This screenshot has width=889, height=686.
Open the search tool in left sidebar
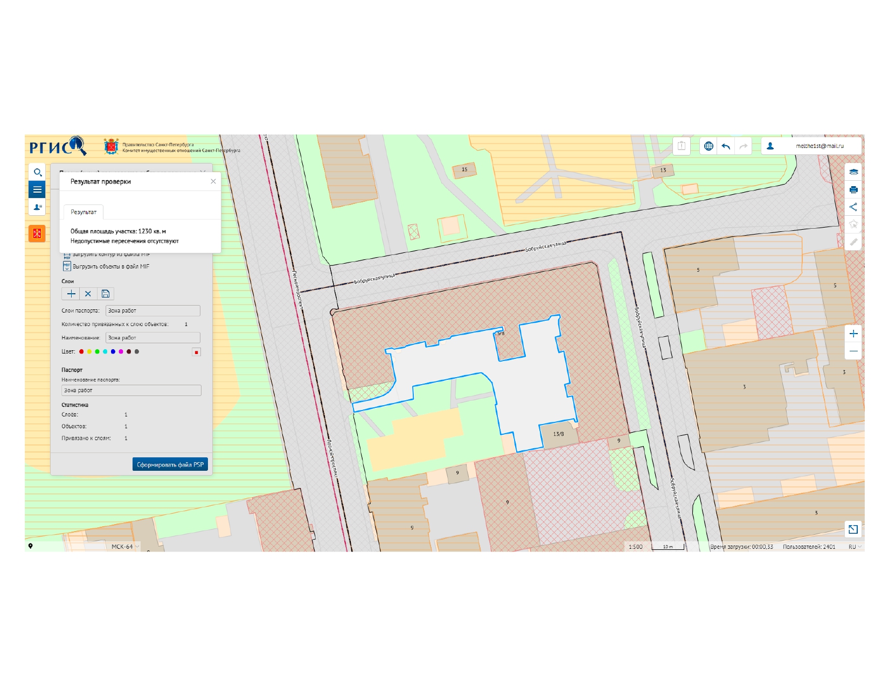coord(37,173)
